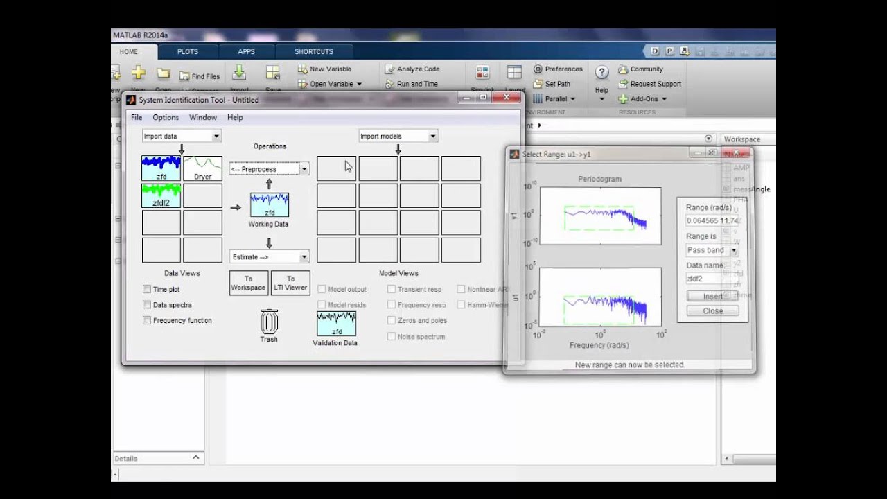Viewport: 887px width, 499px height.
Task: Click Insert in Select Range dialog
Action: click(712, 296)
